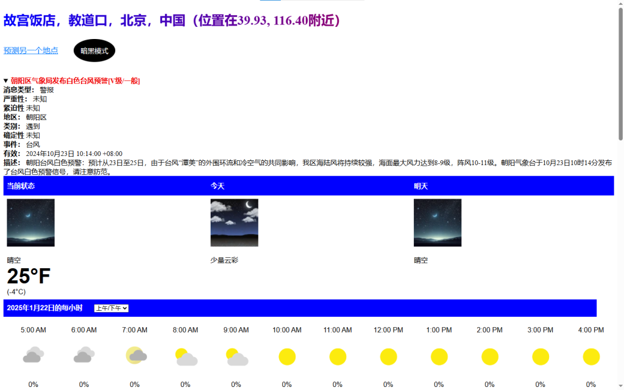Click the 9:00 AM partly cloudy icon
The height and width of the screenshot is (390, 624).
click(x=237, y=357)
